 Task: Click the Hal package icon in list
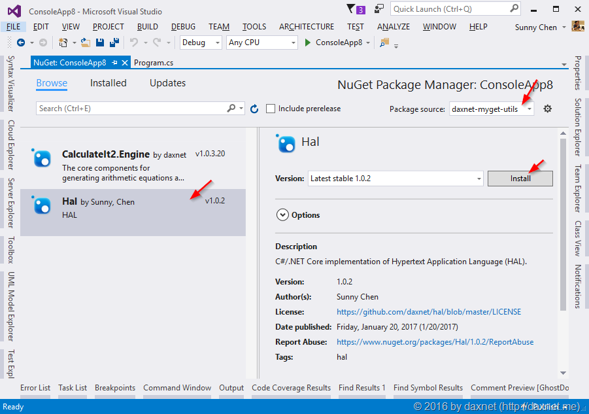click(42, 205)
